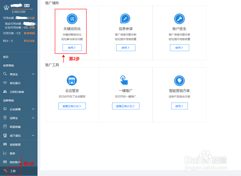Click 您已开启一键推广 status text
This screenshot has height=176, width=241.
(x=126, y=96)
